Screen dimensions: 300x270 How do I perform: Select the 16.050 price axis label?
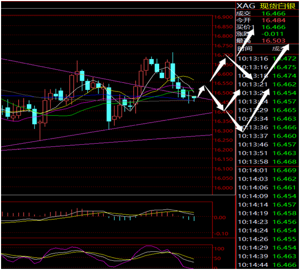click(223, 179)
